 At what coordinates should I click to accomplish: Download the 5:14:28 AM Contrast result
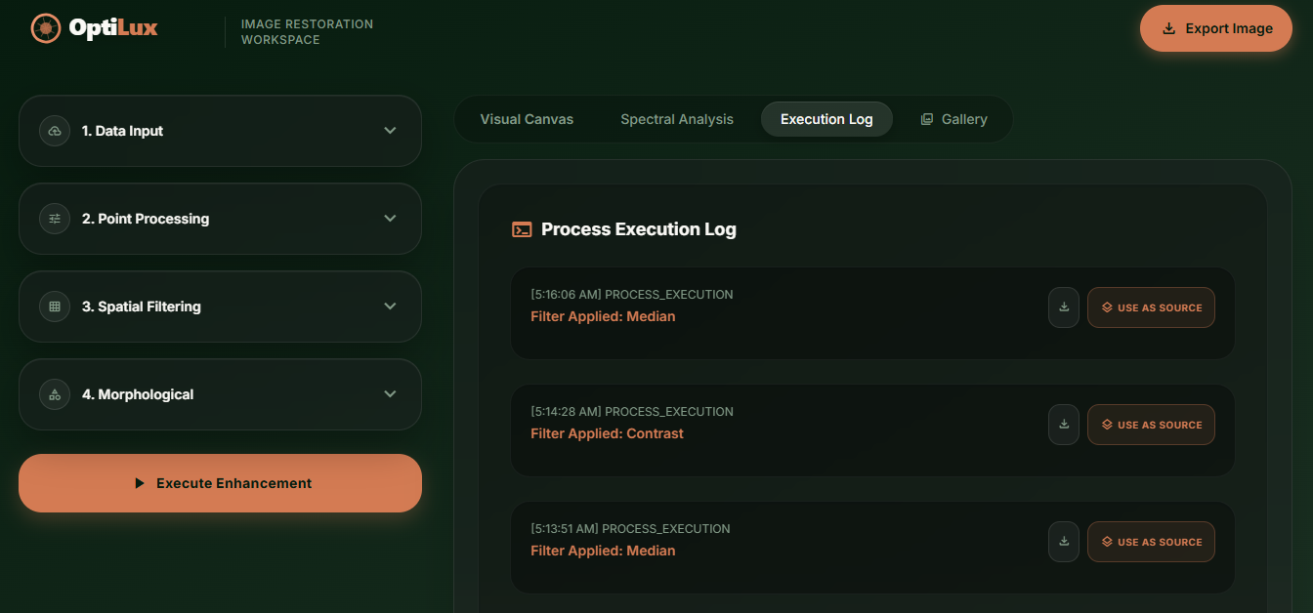(x=1064, y=425)
